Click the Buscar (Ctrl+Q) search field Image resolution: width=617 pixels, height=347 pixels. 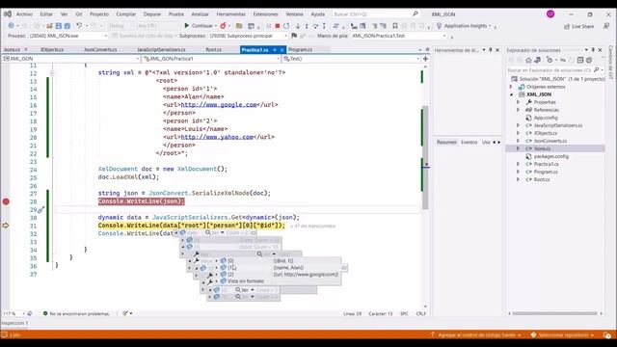376,13
